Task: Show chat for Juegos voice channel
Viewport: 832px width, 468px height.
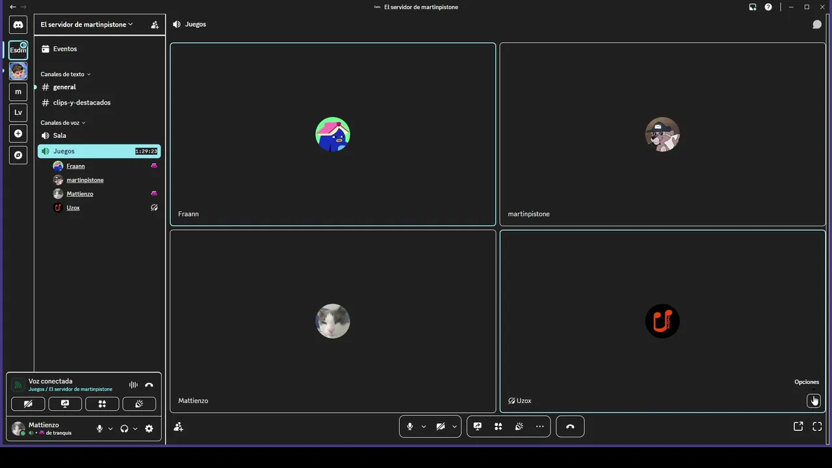Action: pos(817,25)
